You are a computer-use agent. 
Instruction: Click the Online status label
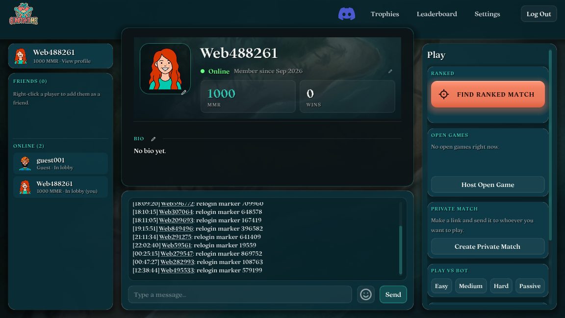point(219,71)
